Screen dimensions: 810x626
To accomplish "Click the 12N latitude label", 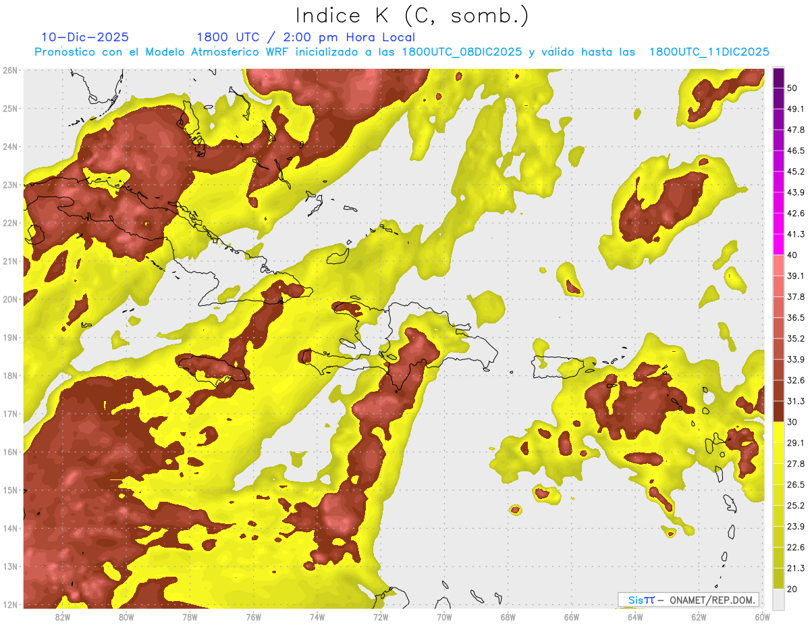I will click(10, 604).
